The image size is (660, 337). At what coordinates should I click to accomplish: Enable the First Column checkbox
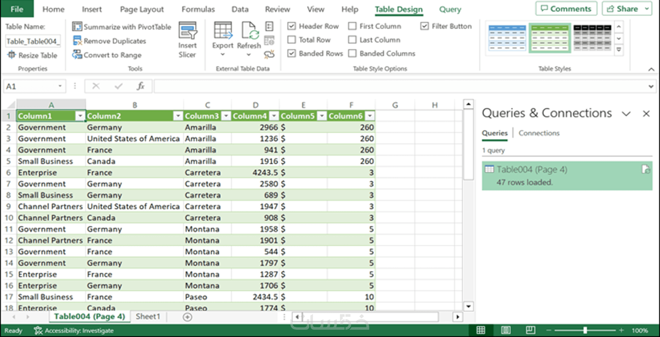pos(352,26)
